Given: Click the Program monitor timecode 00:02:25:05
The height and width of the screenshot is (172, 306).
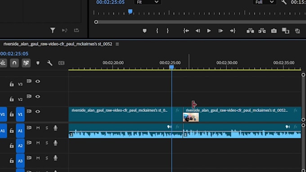Looking at the screenshot, I should 110,2.
